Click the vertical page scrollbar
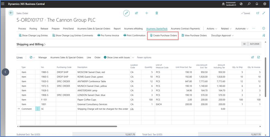Viewport: 270px width, 137px height. click(x=265, y=77)
